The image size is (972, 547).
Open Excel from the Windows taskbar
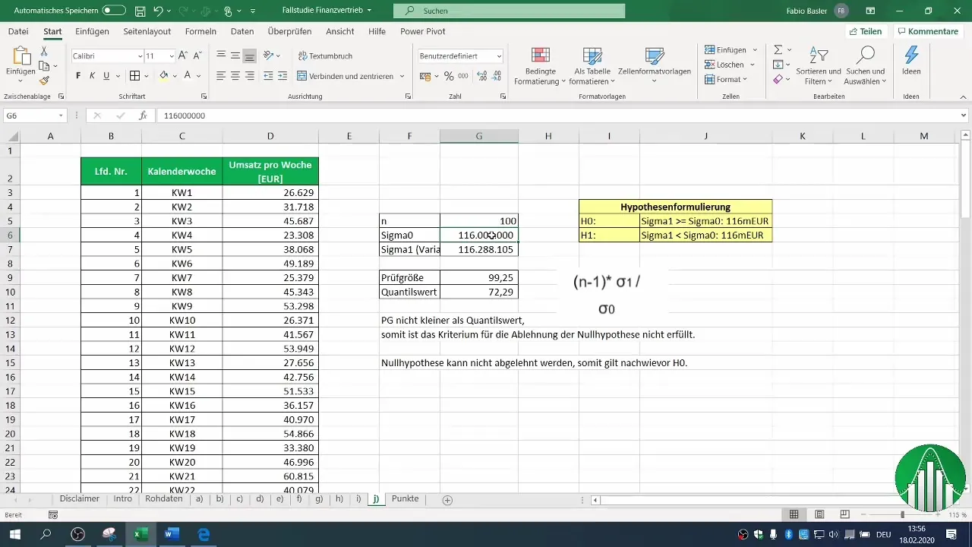(140, 535)
